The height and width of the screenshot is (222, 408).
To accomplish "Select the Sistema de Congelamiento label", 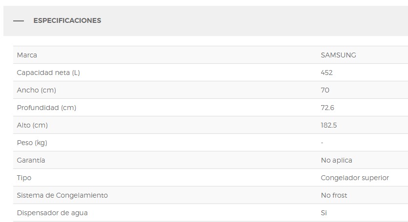I will point(62,195).
